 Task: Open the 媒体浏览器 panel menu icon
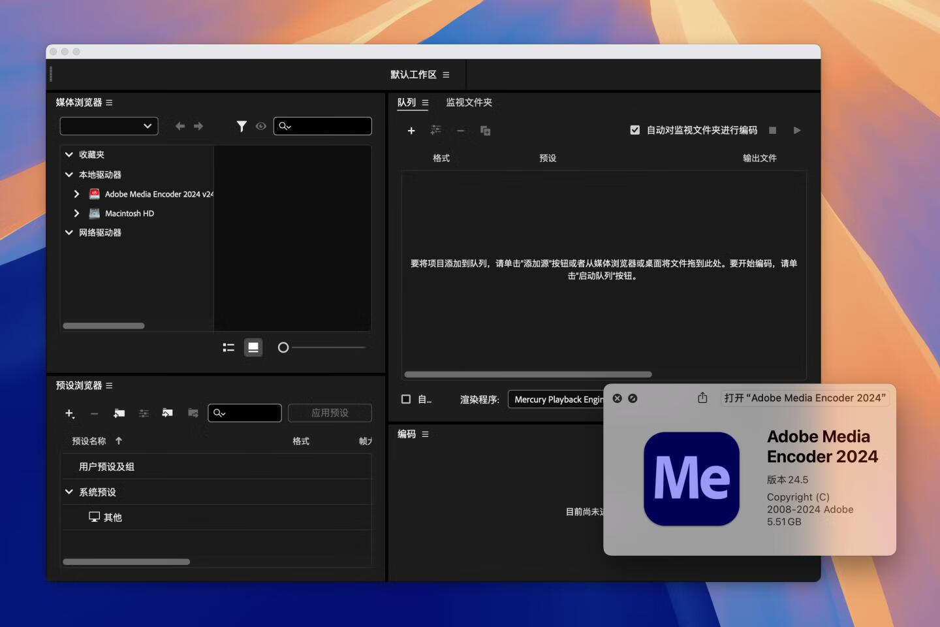tap(109, 103)
